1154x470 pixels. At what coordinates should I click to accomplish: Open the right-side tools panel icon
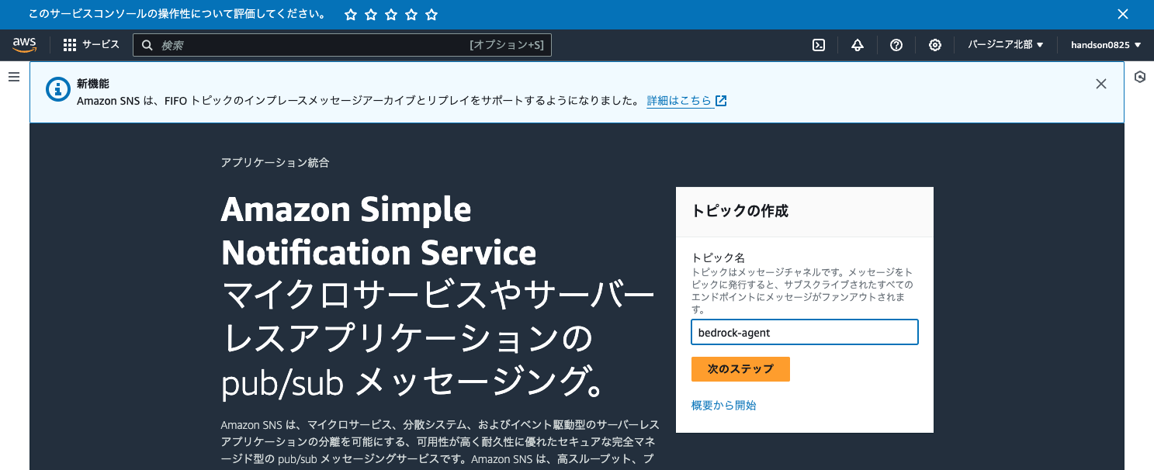tap(1140, 77)
